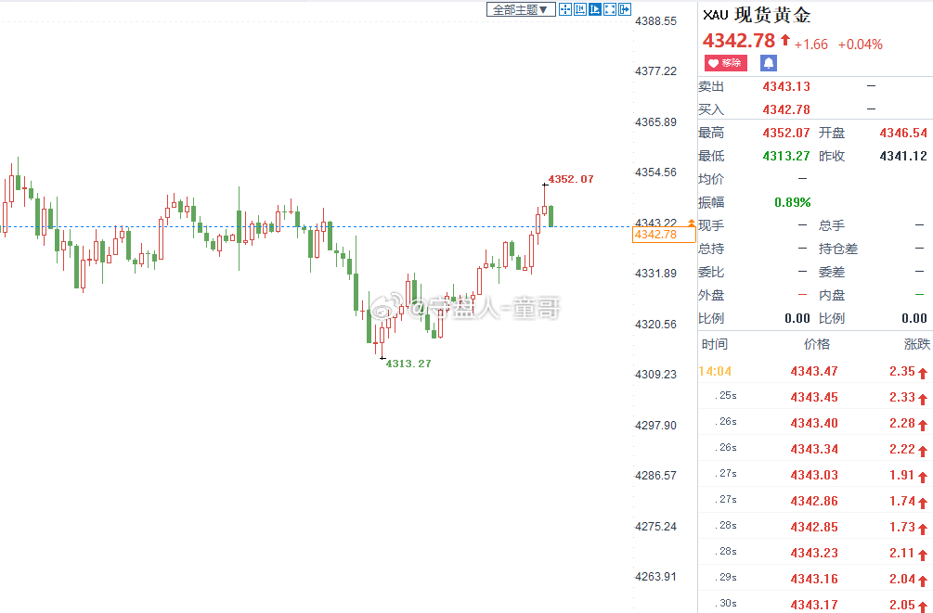933x613 pixels.
Task: Click the export/exit arrow chart icon
Action: coord(625,9)
